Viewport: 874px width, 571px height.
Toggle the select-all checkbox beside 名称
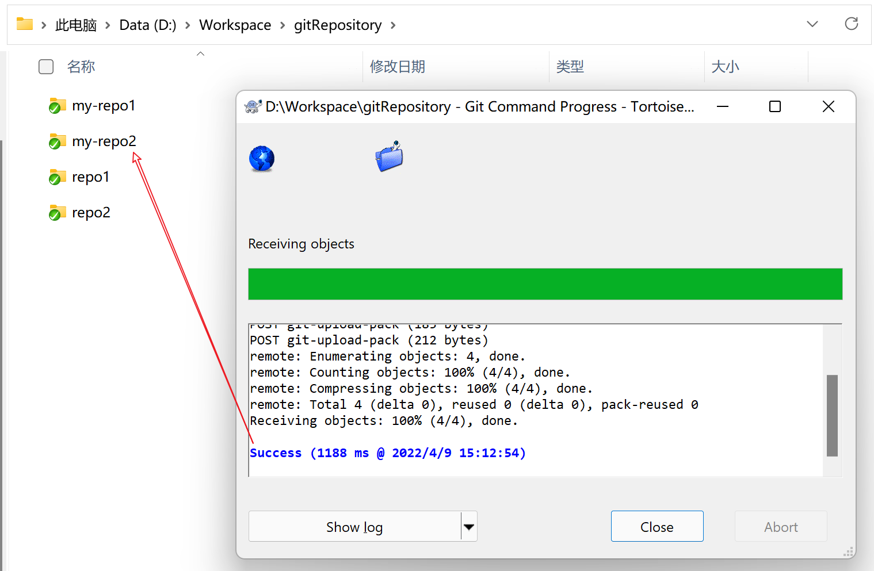point(46,67)
